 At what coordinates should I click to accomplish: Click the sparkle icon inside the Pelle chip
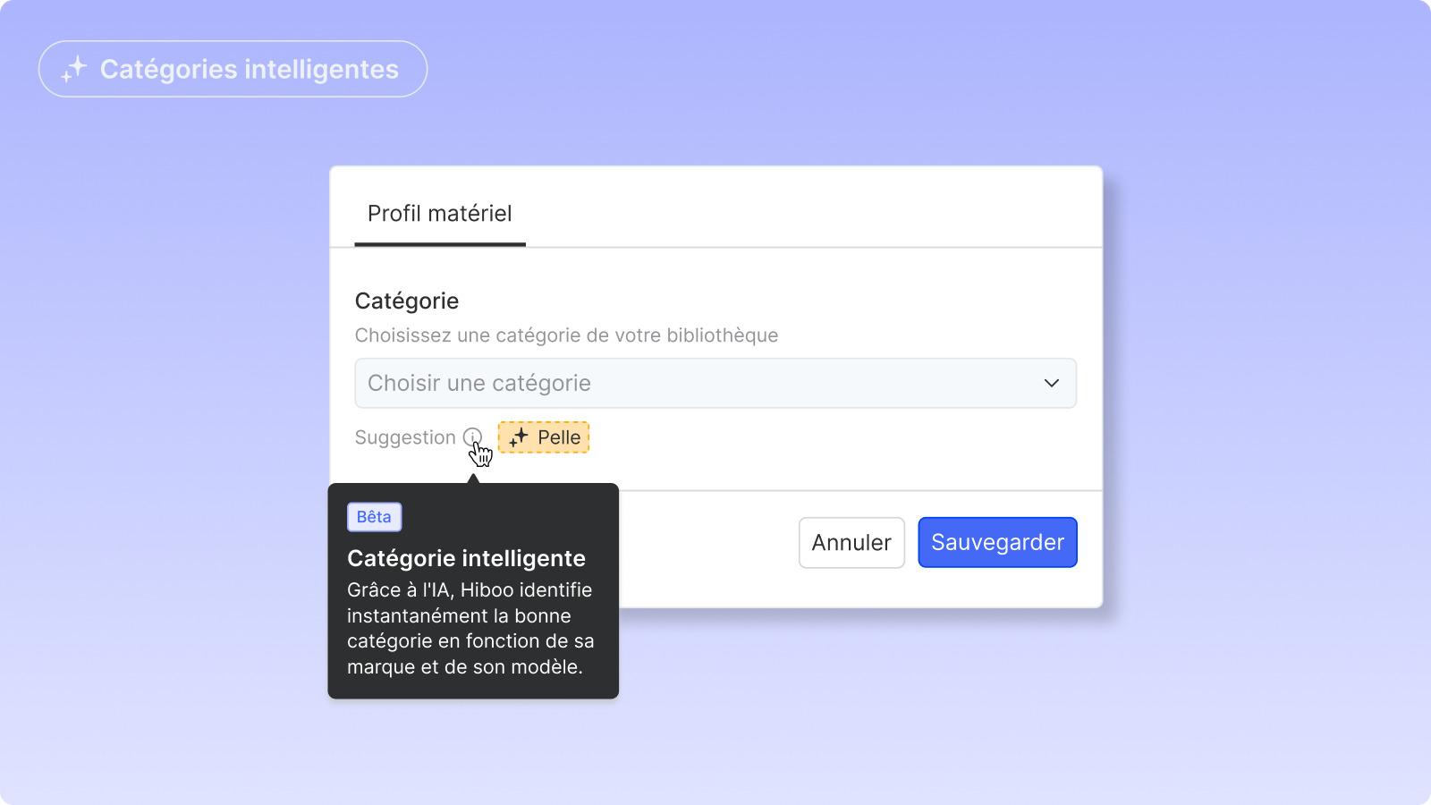tap(519, 437)
